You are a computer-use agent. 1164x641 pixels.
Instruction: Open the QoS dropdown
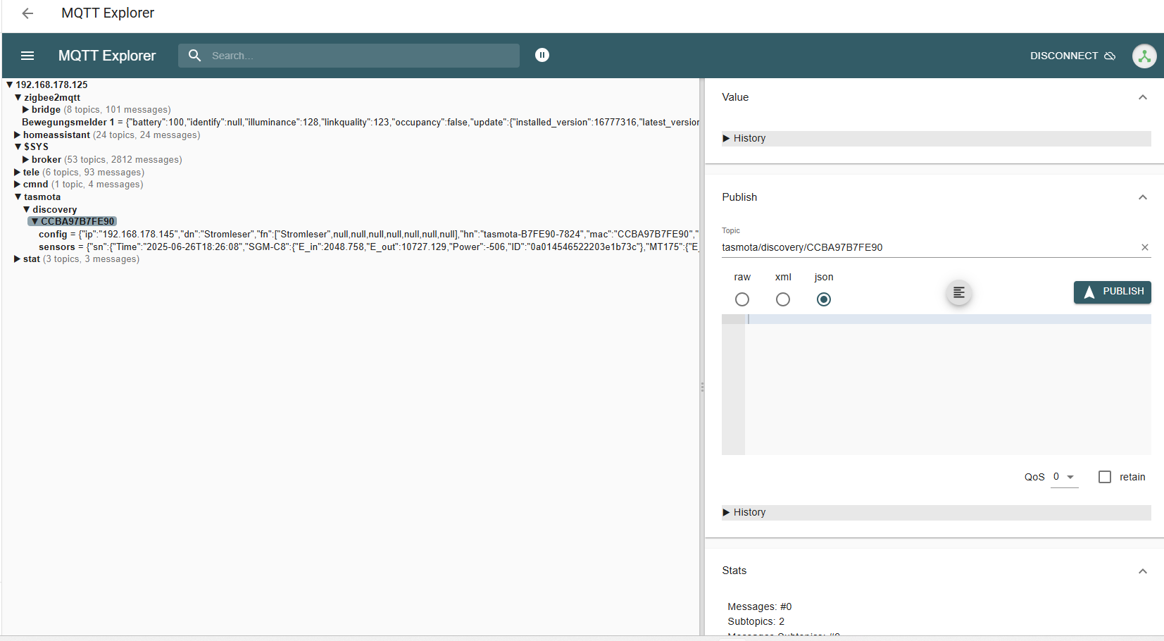click(1064, 477)
